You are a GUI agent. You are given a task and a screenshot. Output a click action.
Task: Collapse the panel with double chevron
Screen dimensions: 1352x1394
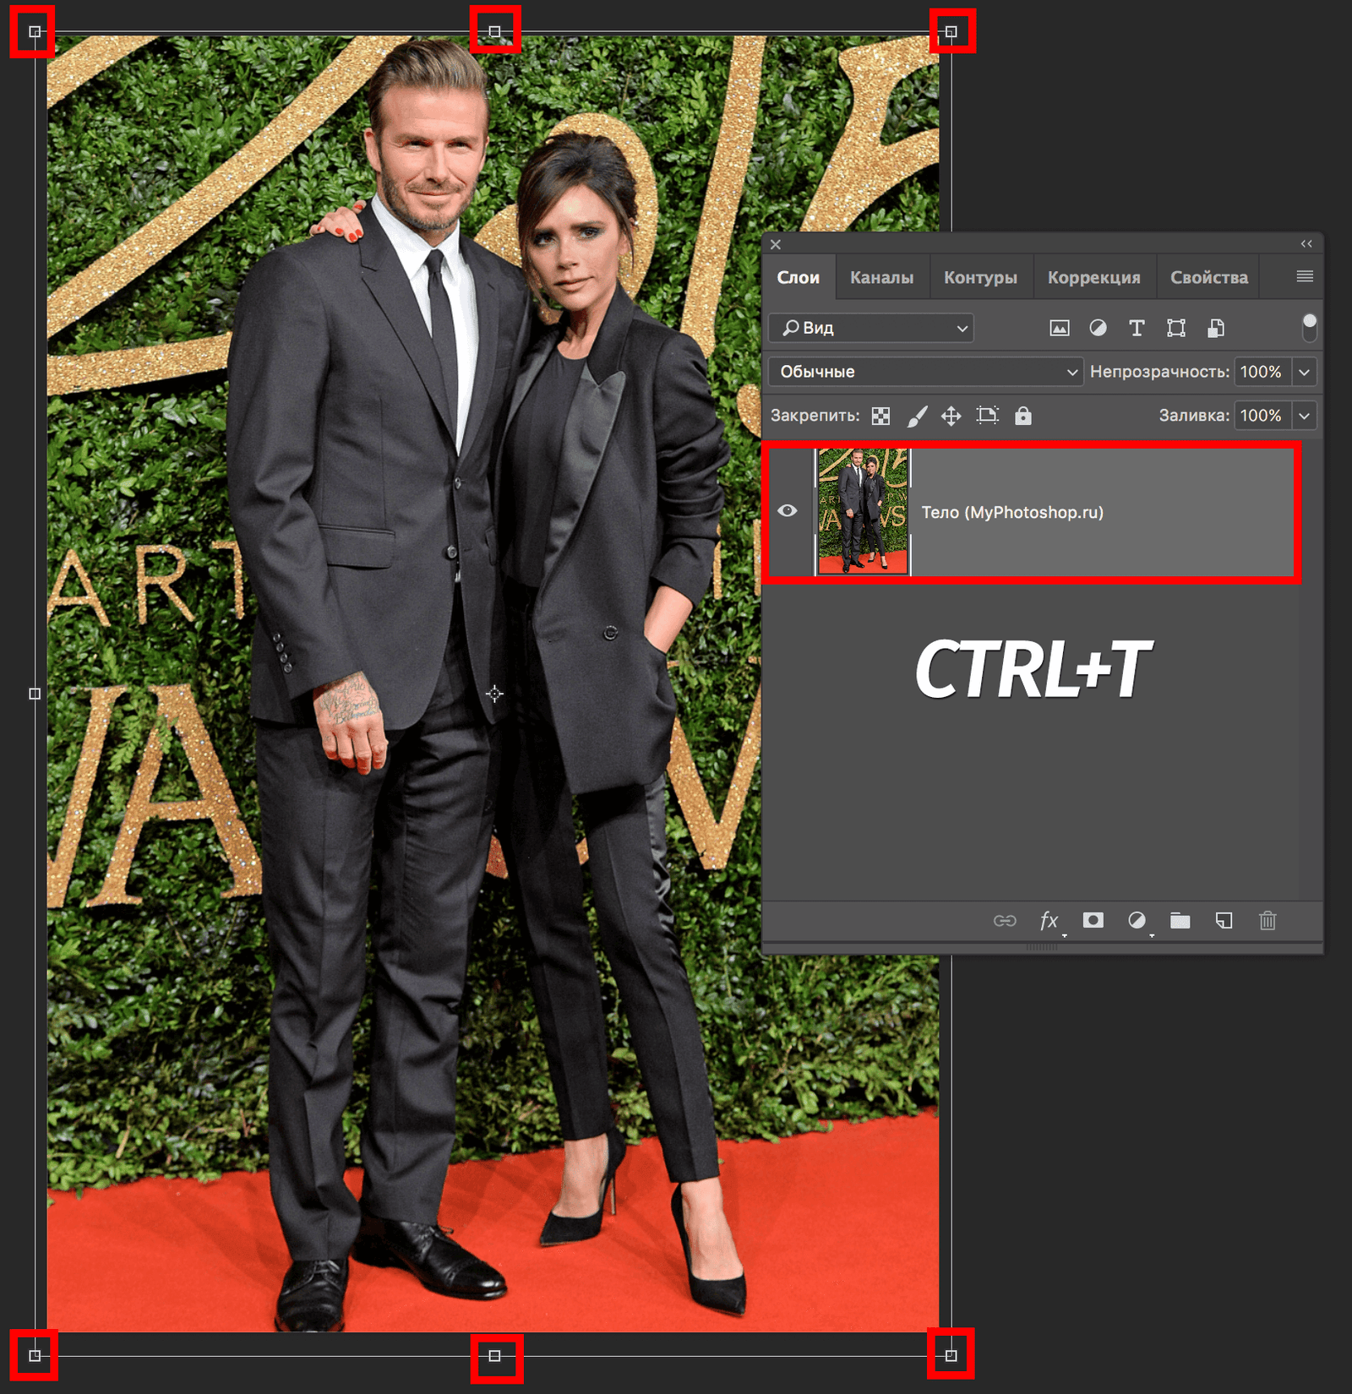pyautogui.click(x=1306, y=244)
